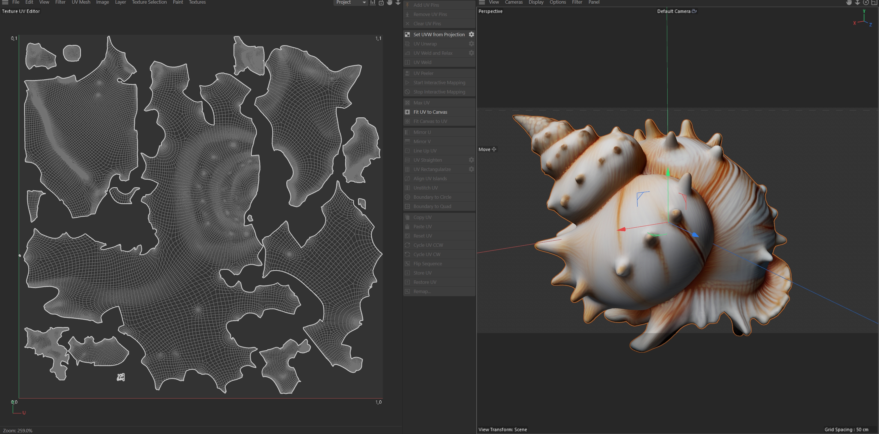Image resolution: width=879 pixels, height=434 pixels.
Task: Open Set UVW from Projection settings gear
Action: point(471,35)
